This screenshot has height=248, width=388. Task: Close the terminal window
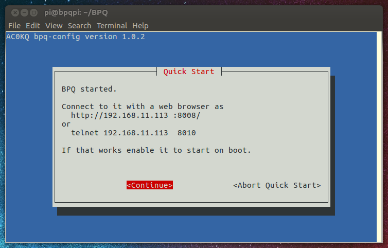(15, 12)
